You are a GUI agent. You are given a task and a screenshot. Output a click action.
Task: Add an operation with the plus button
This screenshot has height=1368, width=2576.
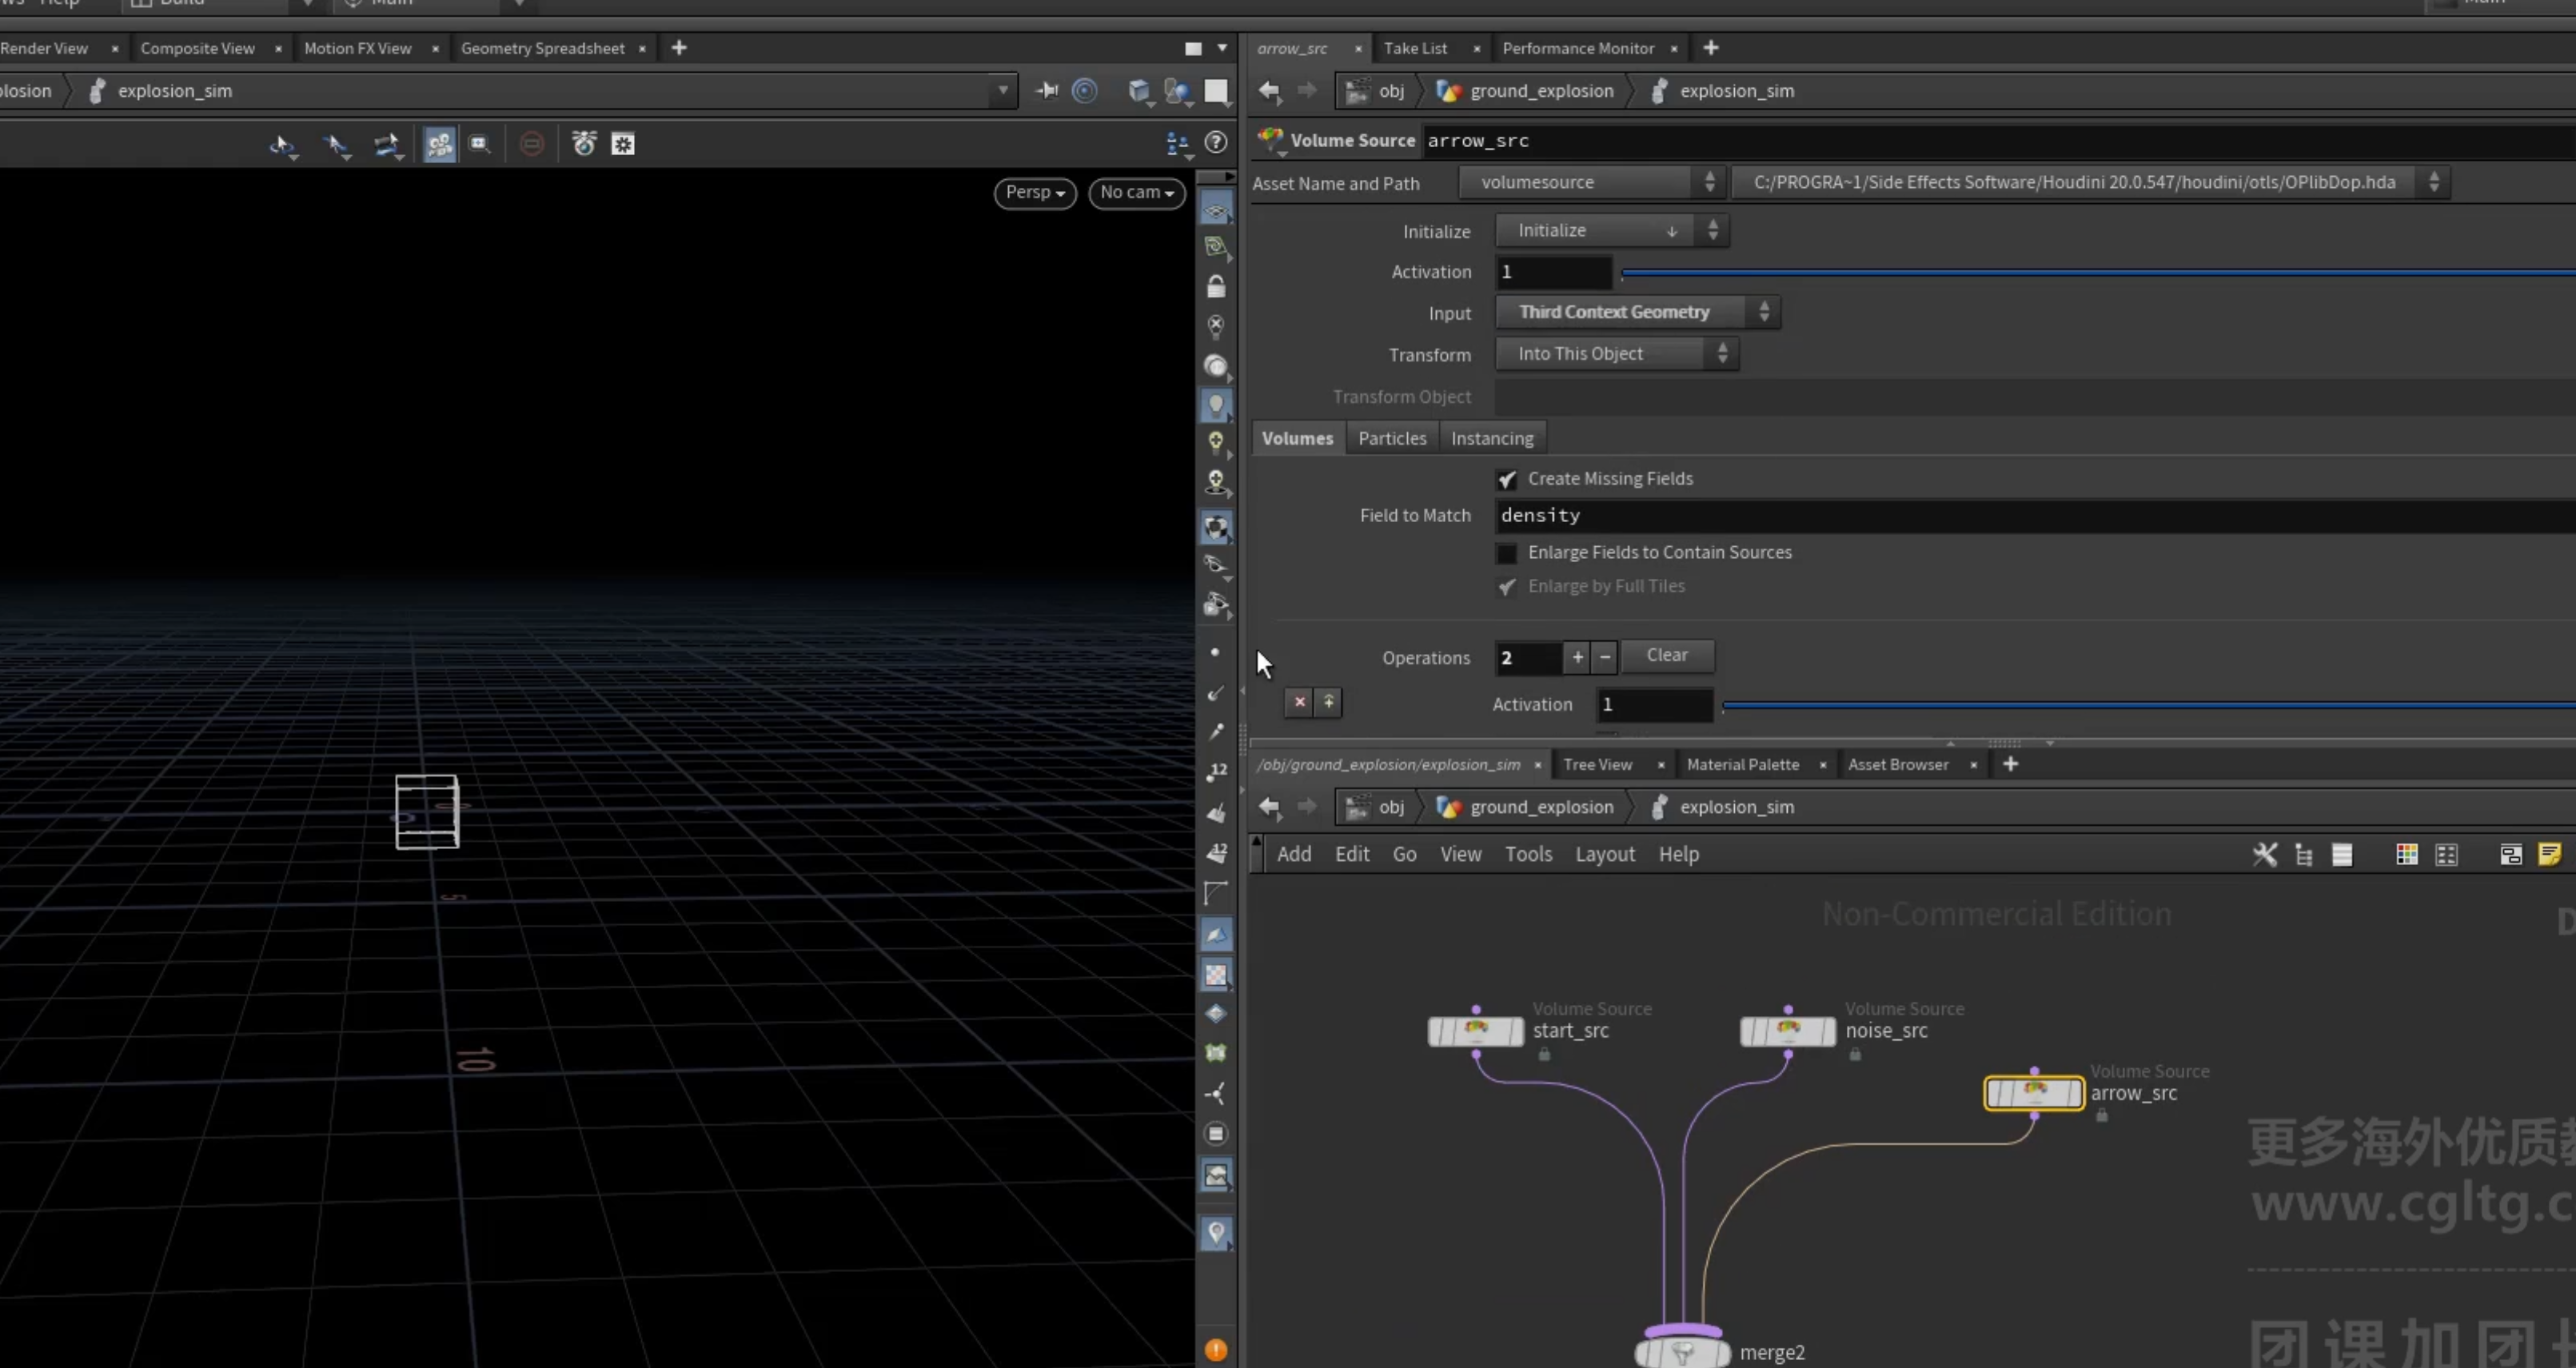pos(1577,657)
